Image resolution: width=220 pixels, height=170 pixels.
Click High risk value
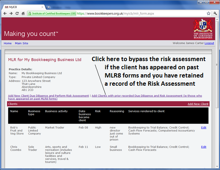pos(98,127)
